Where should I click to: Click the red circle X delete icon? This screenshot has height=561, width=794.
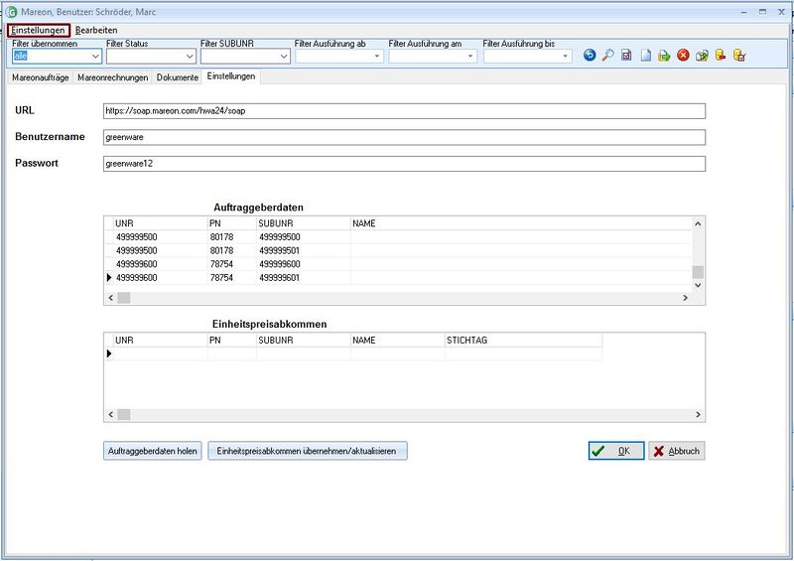tap(683, 56)
